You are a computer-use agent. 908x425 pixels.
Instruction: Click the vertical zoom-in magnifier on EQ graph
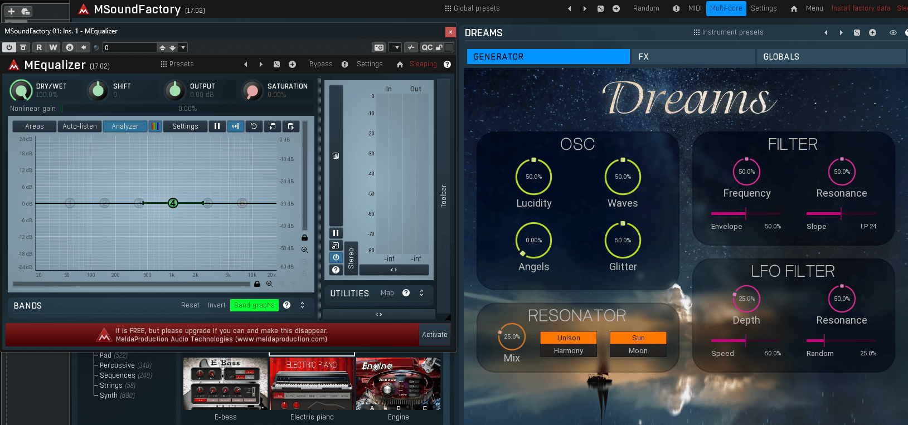click(304, 250)
